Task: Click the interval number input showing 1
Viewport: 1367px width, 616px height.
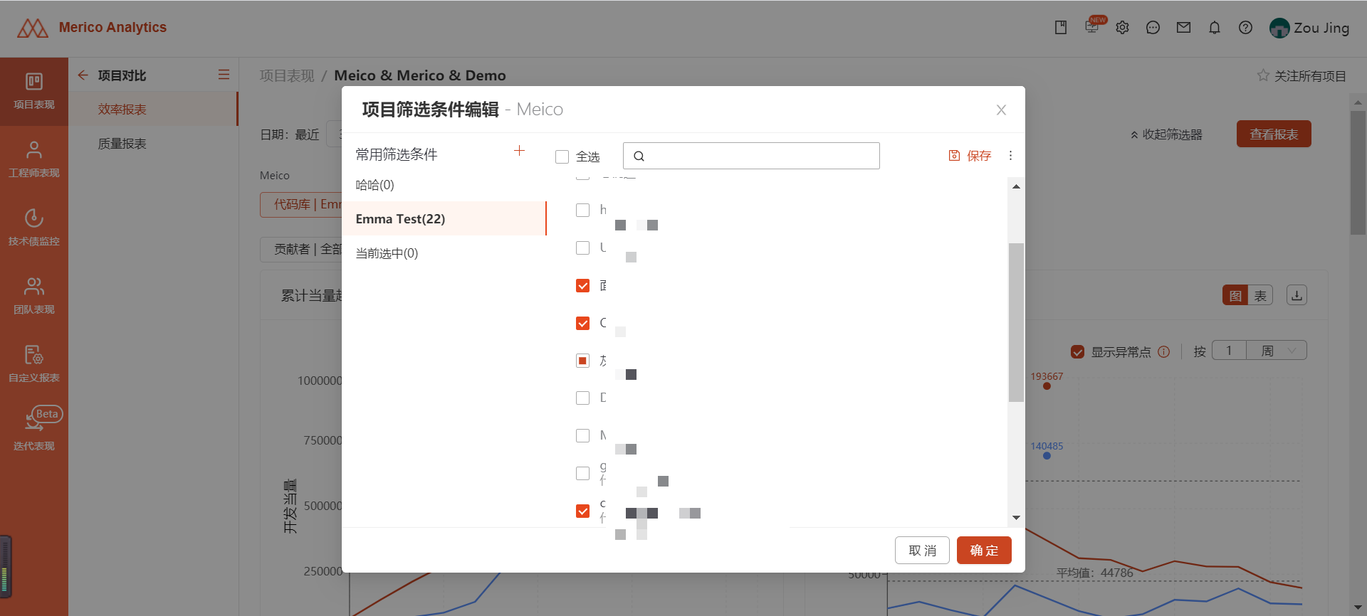Action: coord(1229,350)
